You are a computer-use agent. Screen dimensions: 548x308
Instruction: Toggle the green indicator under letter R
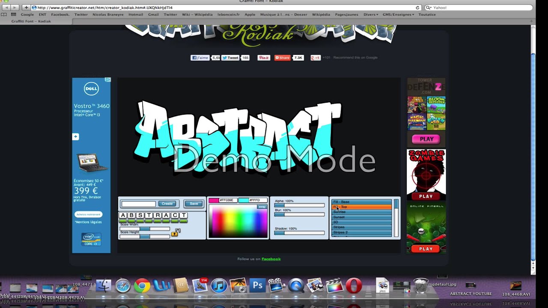(x=158, y=221)
